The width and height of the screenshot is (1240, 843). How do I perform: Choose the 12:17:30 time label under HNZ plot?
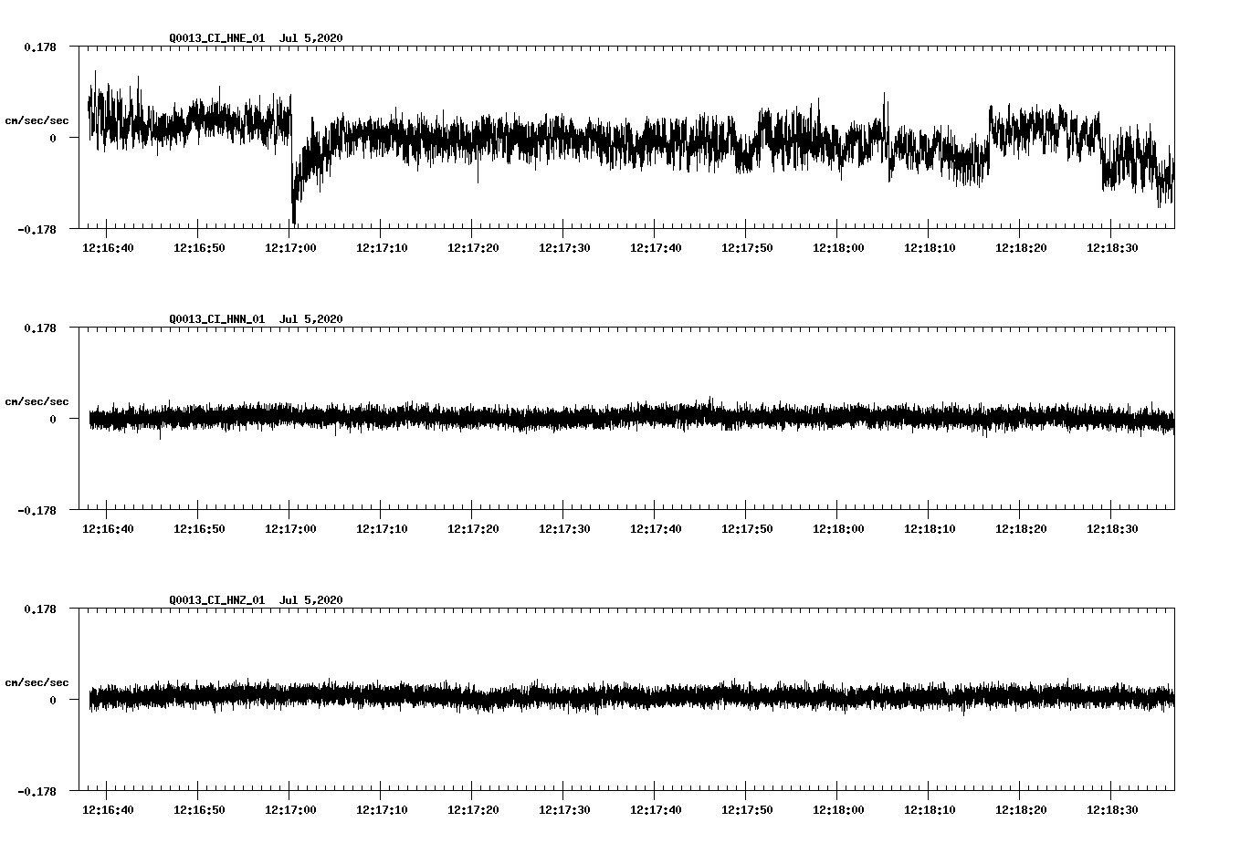(x=564, y=810)
